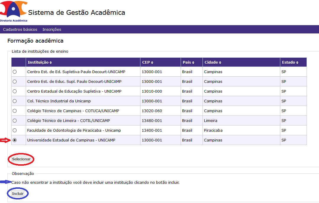Click the Sistema de Gestão Acadêmica title
Viewport: 319px width, 203px height.
(x=77, y=13)
